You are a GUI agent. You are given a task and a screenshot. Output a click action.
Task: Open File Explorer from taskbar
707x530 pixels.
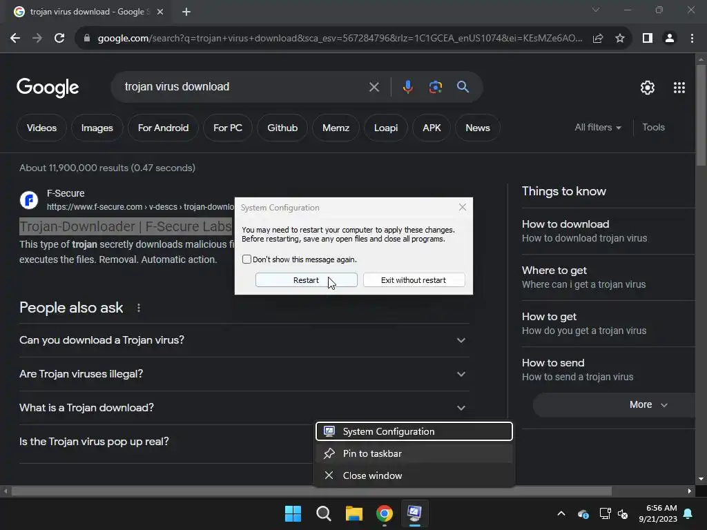[354, 513]
